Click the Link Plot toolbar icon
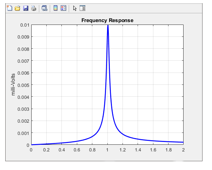Viewport: 212px width, 170px height. pos(45,8)
